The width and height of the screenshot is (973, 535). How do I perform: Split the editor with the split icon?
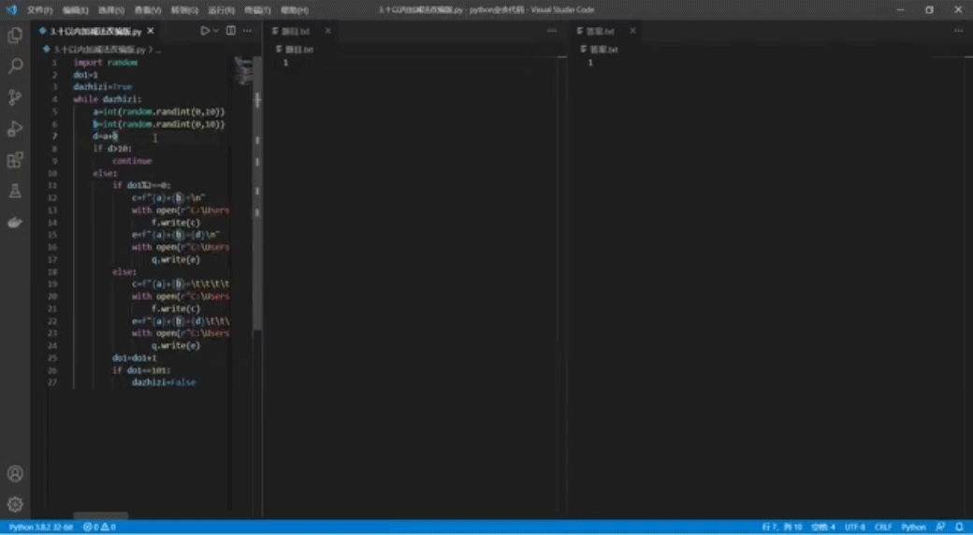pyautogui.click(x=231, y=31)
